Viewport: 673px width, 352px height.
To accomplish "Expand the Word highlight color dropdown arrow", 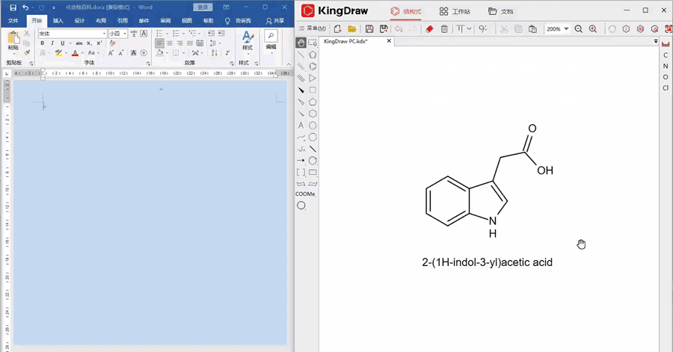I will point(66,53).
